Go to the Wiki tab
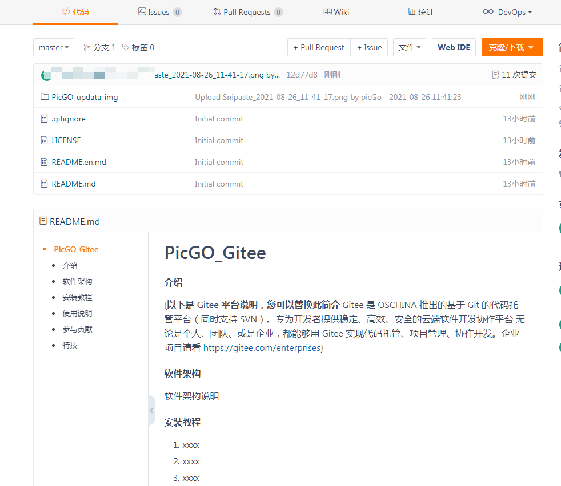 [x=336, y=12]
